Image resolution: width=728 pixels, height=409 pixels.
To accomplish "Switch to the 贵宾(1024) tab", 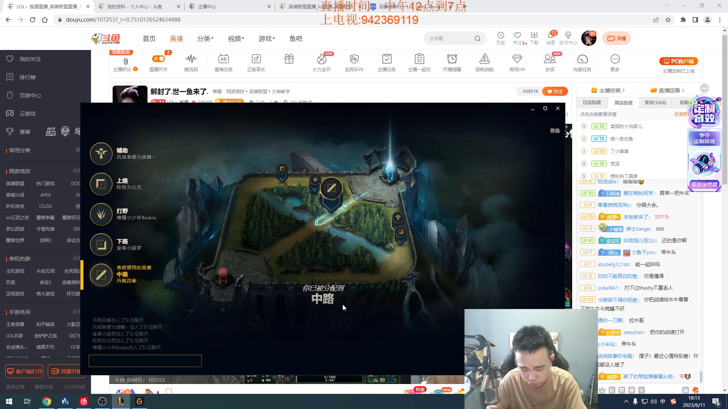I will (x=655, y=103).
